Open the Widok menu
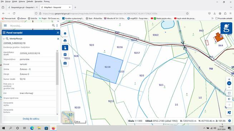Viewport: 234px width, 131px height. (x=14, y=1)
